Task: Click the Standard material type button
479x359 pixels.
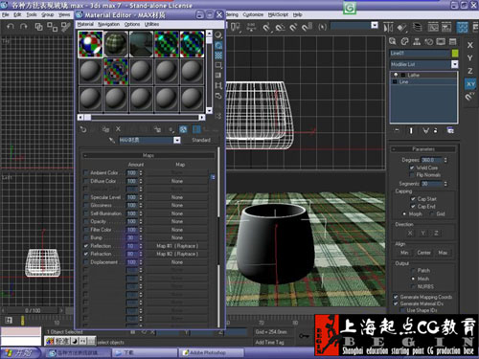Action: point(201,140)
